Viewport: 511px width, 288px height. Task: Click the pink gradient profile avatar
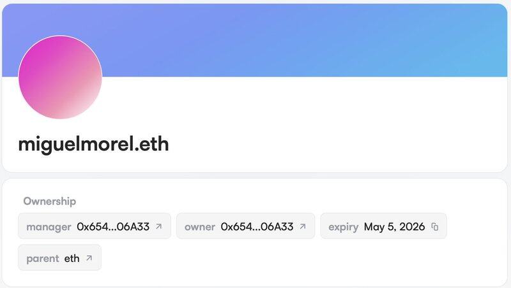pos(60,77)
